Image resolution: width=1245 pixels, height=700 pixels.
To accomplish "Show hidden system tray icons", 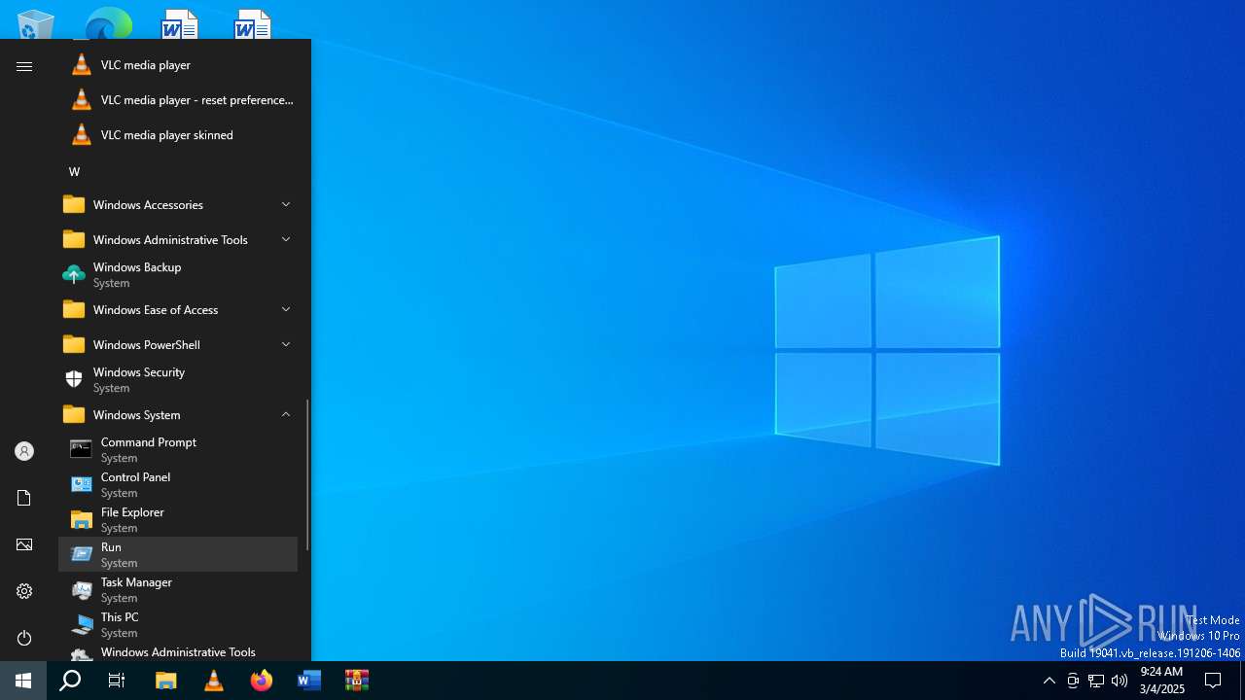I will click(1049, 681).
